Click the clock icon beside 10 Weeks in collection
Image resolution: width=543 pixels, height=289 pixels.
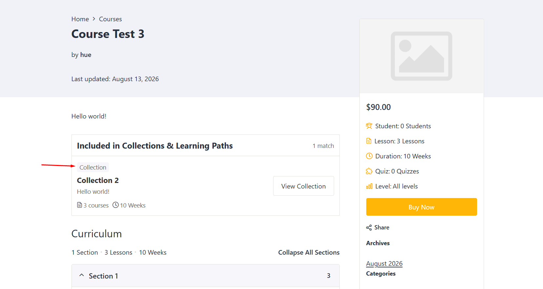115,205
